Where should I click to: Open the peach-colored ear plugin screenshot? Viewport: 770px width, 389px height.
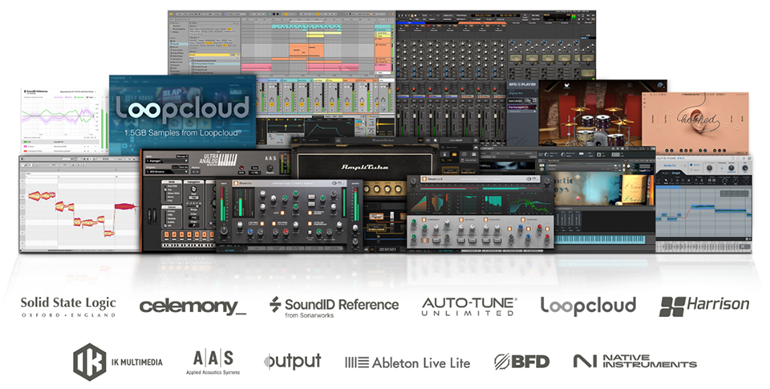[x=695, y=124]
